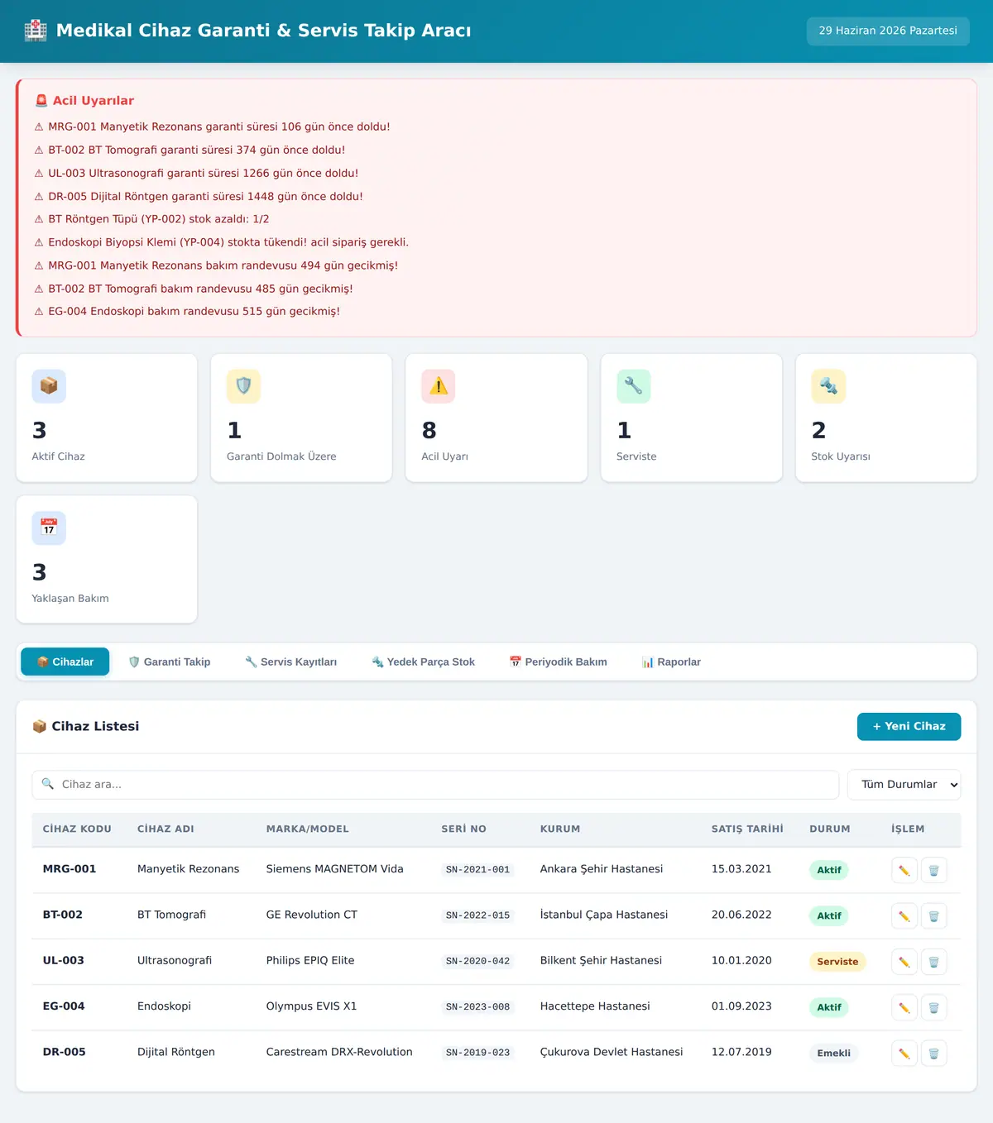Click the Serviste status badge for UL-003

tap(837, 962)
